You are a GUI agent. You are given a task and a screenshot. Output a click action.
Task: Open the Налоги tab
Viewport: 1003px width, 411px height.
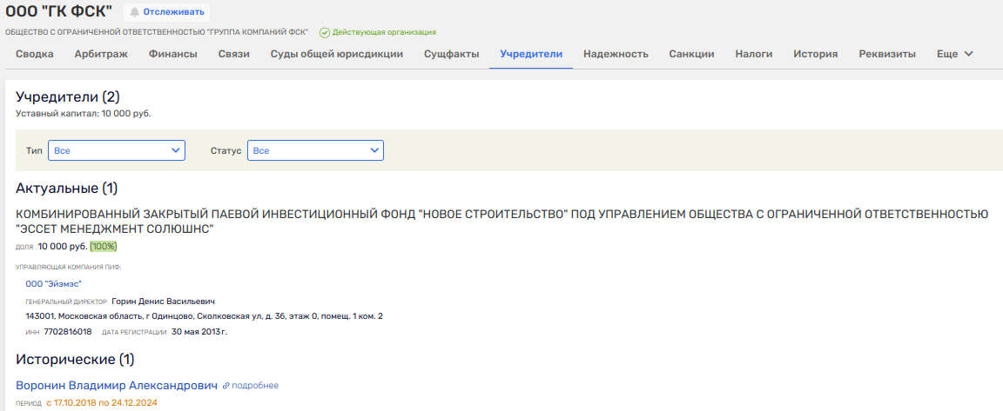click(x=754, y=54)
